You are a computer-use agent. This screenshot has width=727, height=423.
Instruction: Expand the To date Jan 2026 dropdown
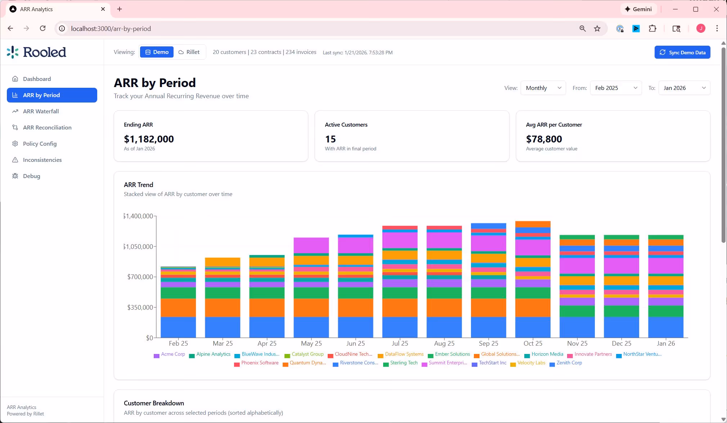tap(684, 88)
